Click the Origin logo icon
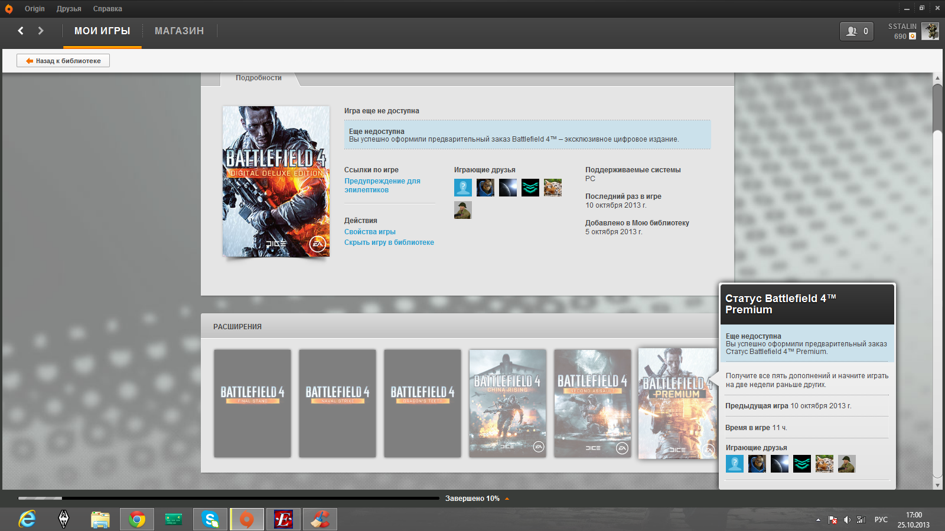The height and width of the screenshot is (531, 945). (x=9, y=9)
